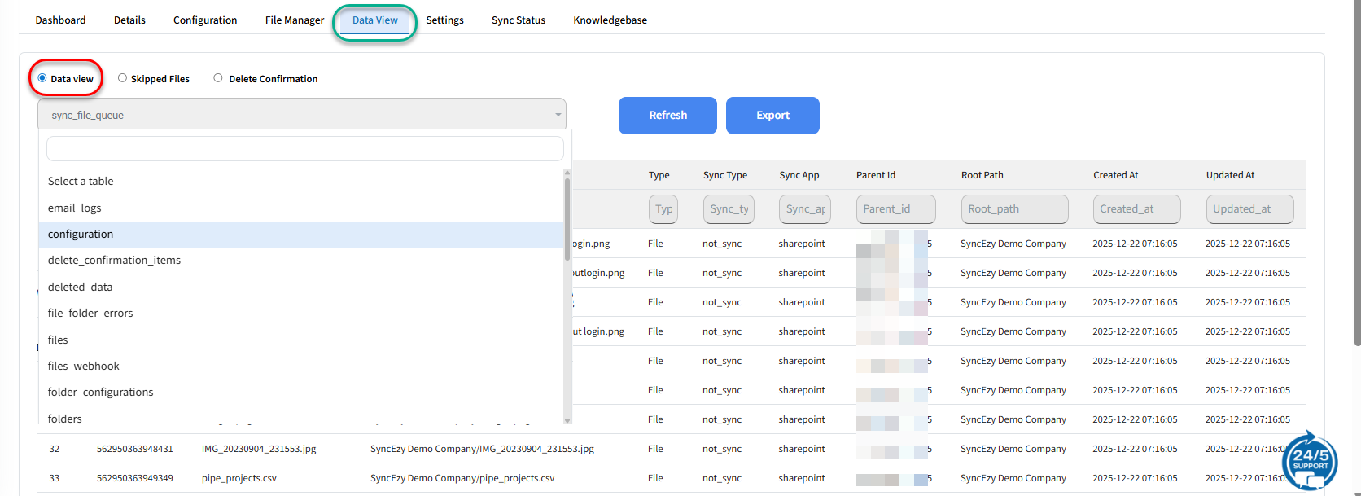Image resolution: width=1361 pixels, height=496 pixels.
Task: Click the Parent_id filter input
Action: tap(895, 209)
